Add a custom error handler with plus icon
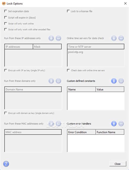The image size is (129, 170). coord(114,124)
